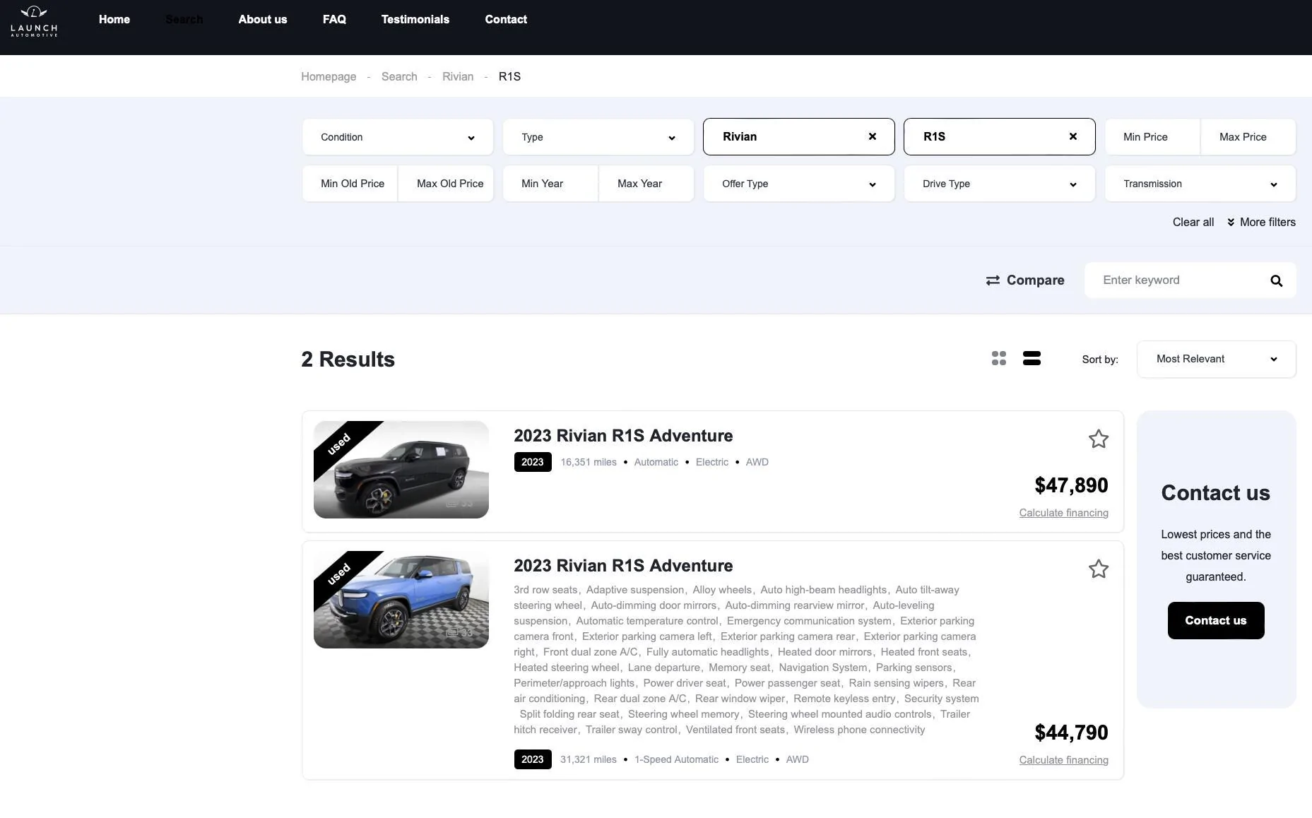Open the Transmission dropdown
This screenshot has height=818, width=1312.
(1200, 184)
